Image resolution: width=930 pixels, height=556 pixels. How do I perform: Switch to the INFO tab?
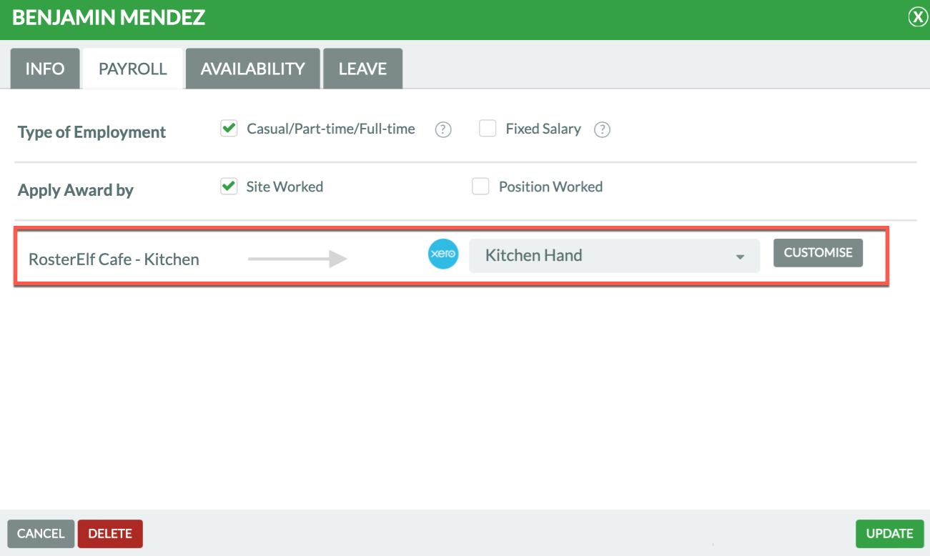pyautogui.click(x=45, y=69)
